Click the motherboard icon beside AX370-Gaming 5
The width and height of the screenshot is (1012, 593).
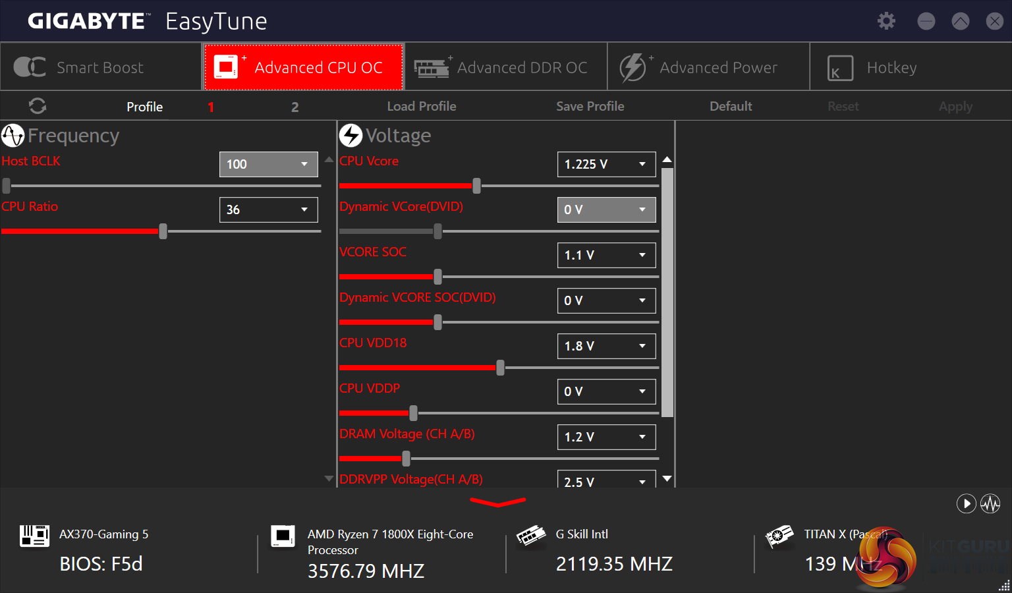coord(34,536)
